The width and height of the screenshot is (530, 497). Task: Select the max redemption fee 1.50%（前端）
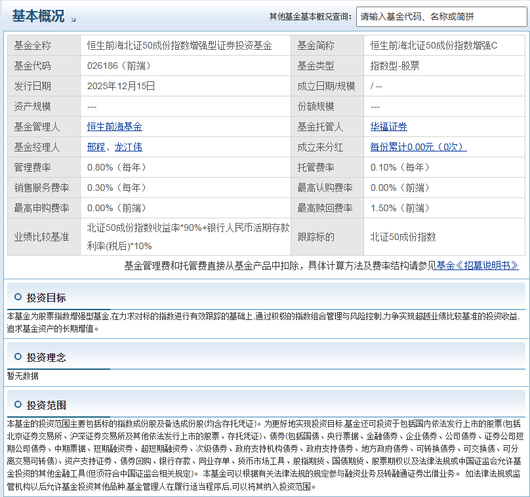400,208
